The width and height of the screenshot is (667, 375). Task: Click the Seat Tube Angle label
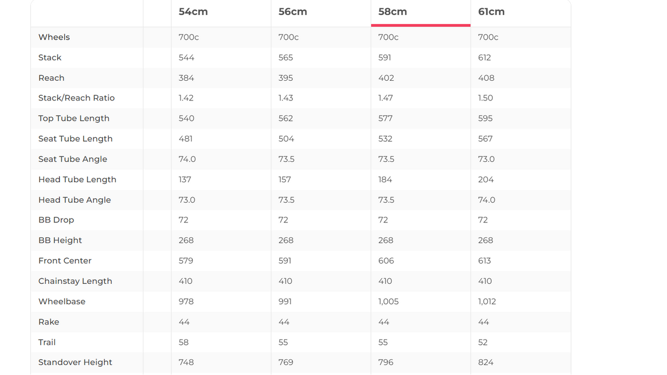click(73, 159)
